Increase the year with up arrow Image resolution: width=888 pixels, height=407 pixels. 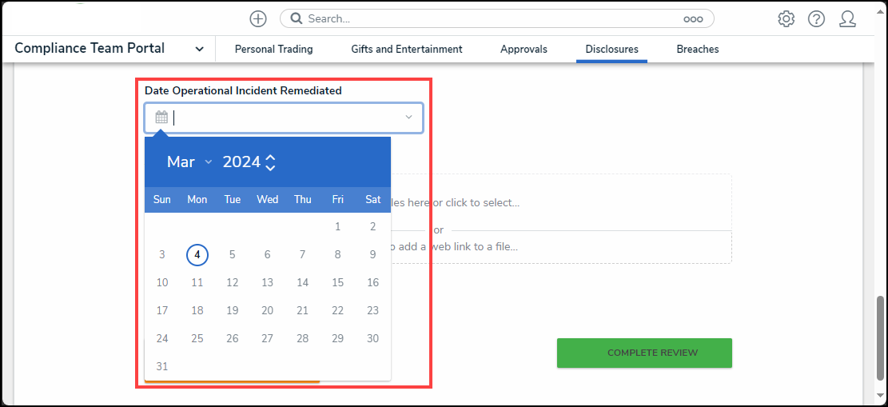271,157
